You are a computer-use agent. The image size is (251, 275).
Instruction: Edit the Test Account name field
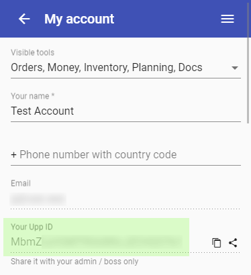point(125,111)
